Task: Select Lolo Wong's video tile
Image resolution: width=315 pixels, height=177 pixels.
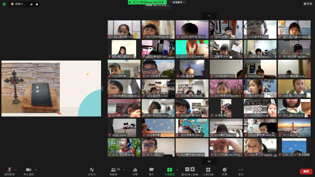Action: [x=226, y=148]
